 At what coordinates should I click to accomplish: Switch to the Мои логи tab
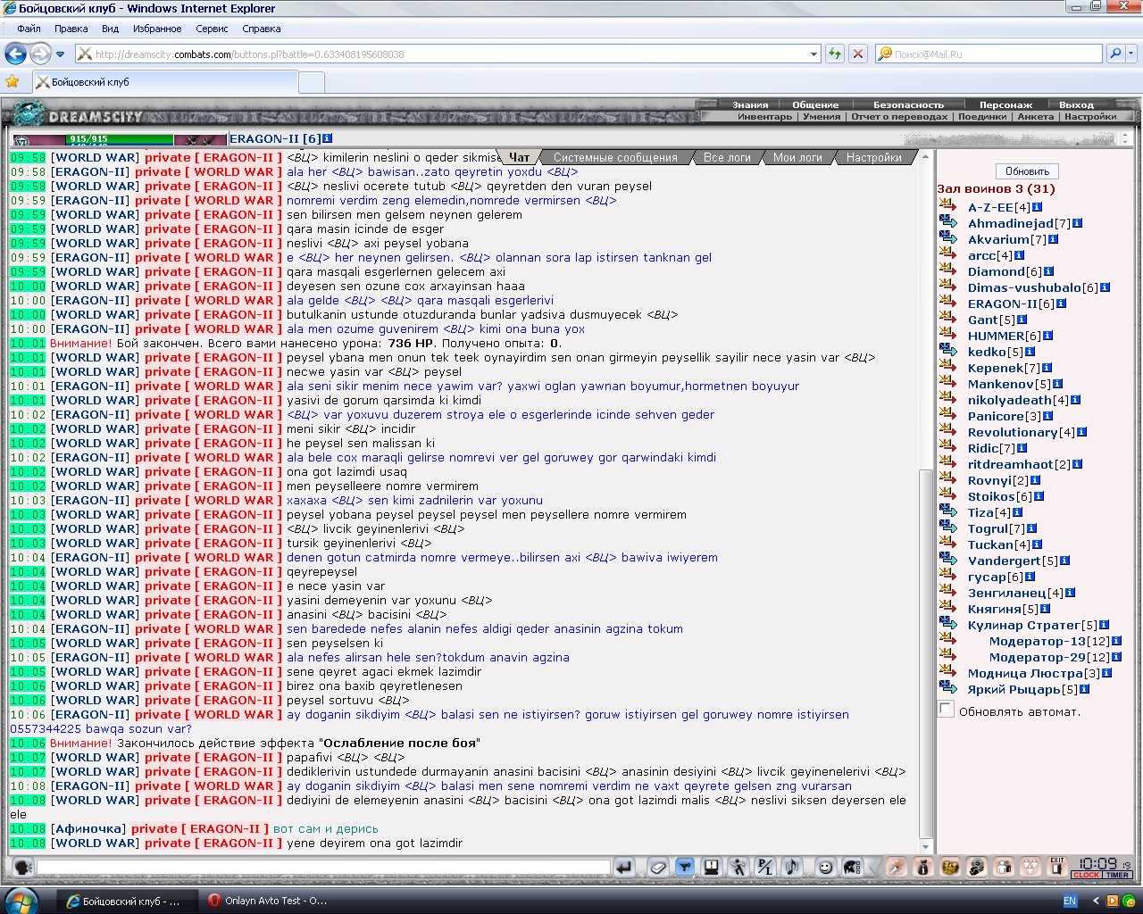click(x=797, y=157)
